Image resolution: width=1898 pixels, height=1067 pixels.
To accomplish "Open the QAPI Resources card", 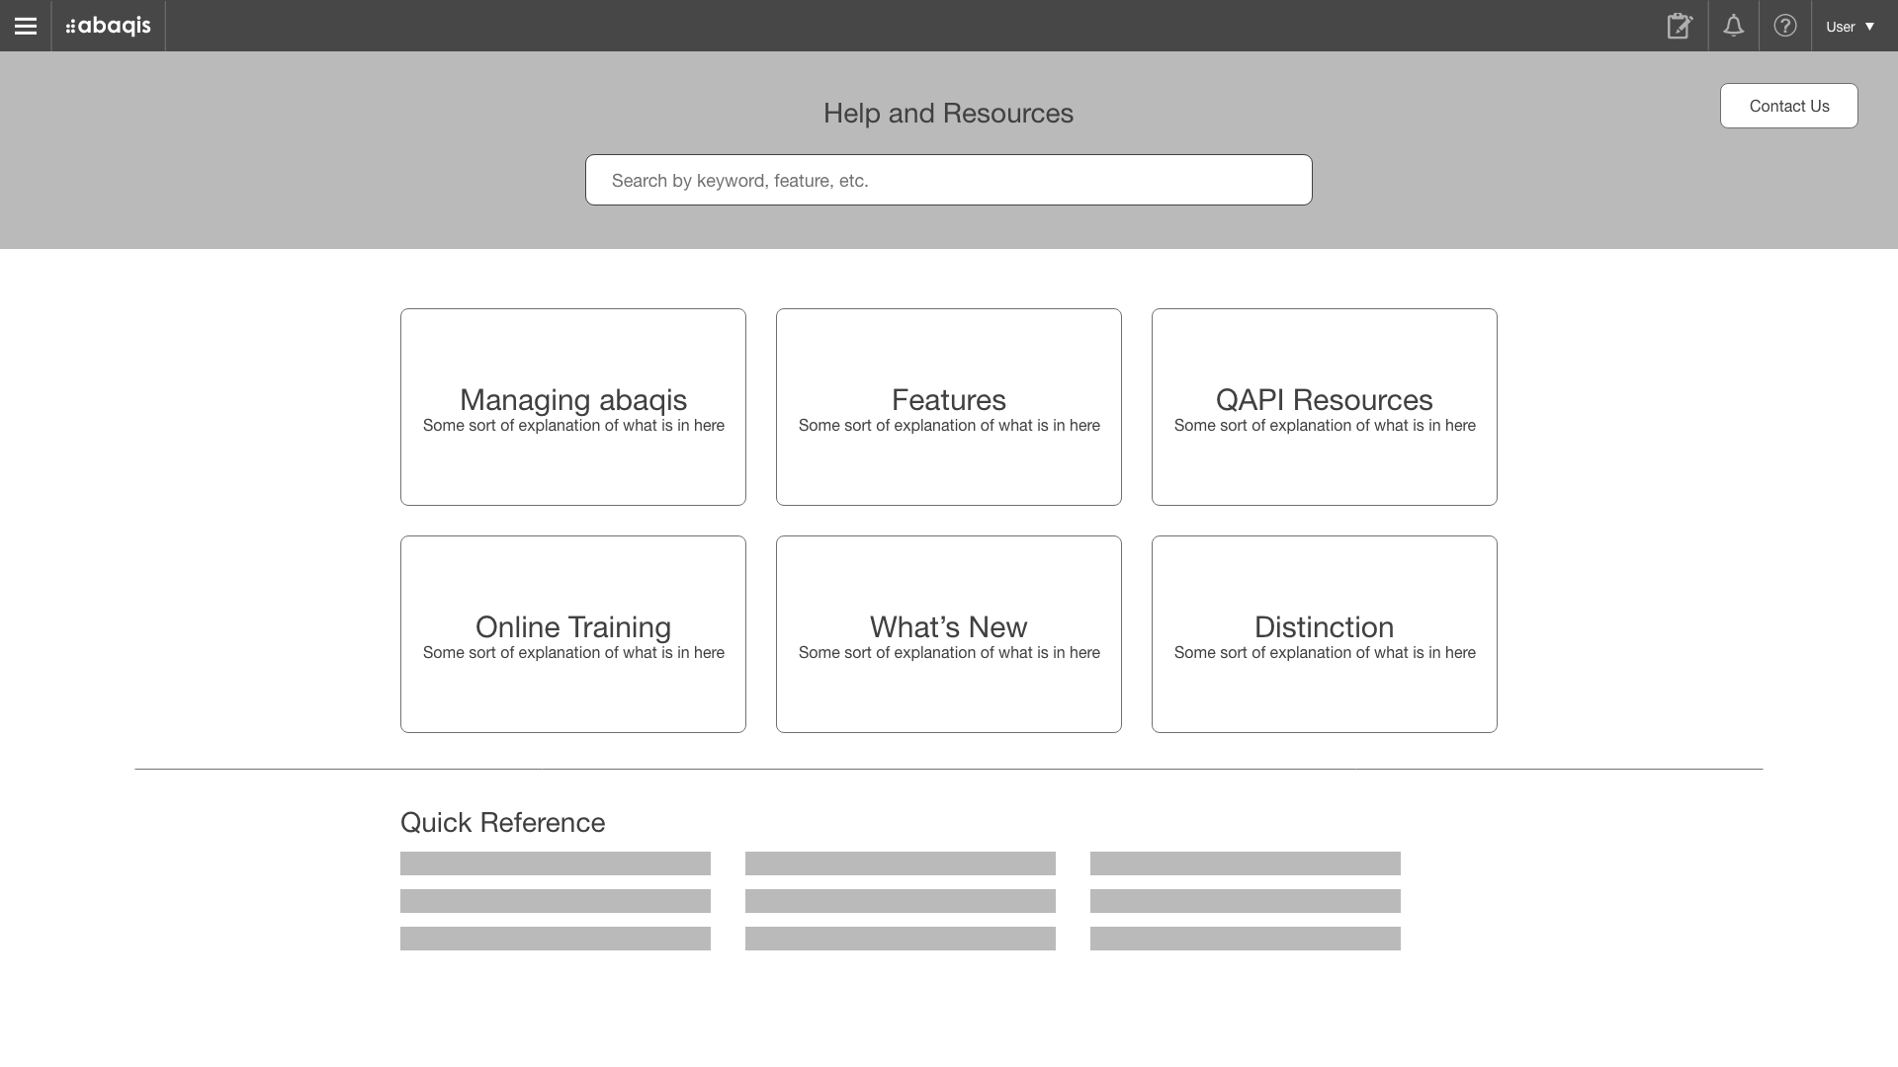I will (x=1325, y=407).
